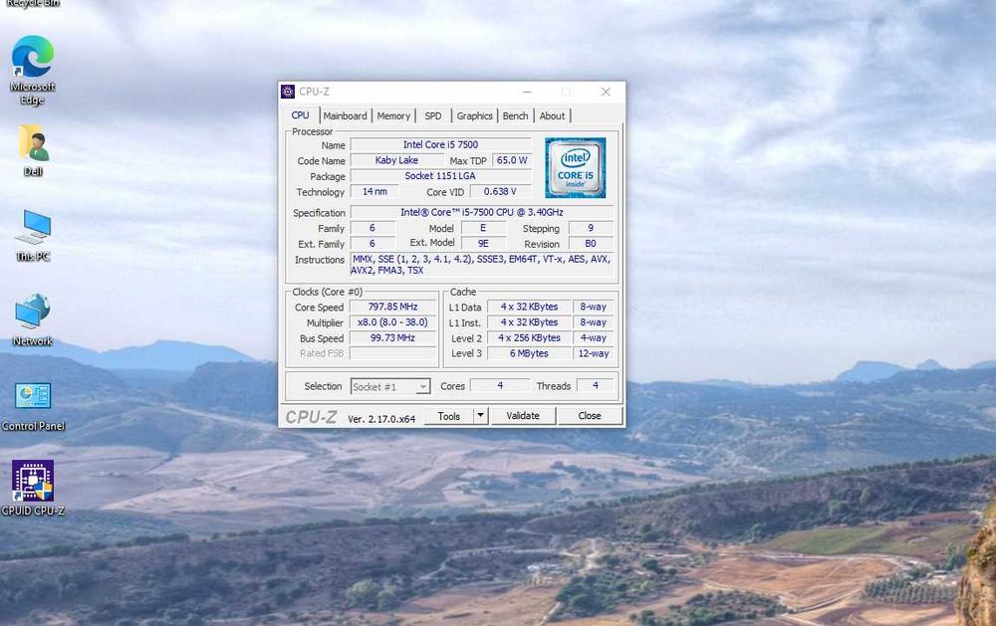Image resolution: width=996 pixels, height=626 pixels.
Task: Select the Dell user folder icon
Action: (33, 150)
